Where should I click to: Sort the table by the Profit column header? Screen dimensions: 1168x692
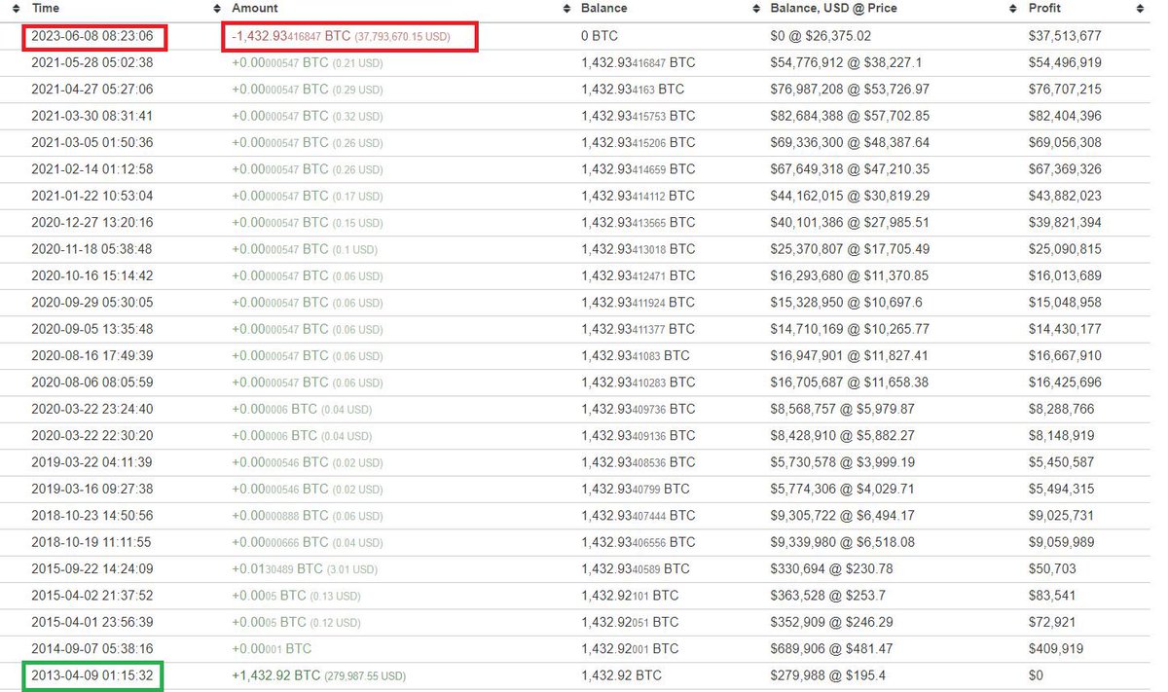click(x=1046, y=8)
